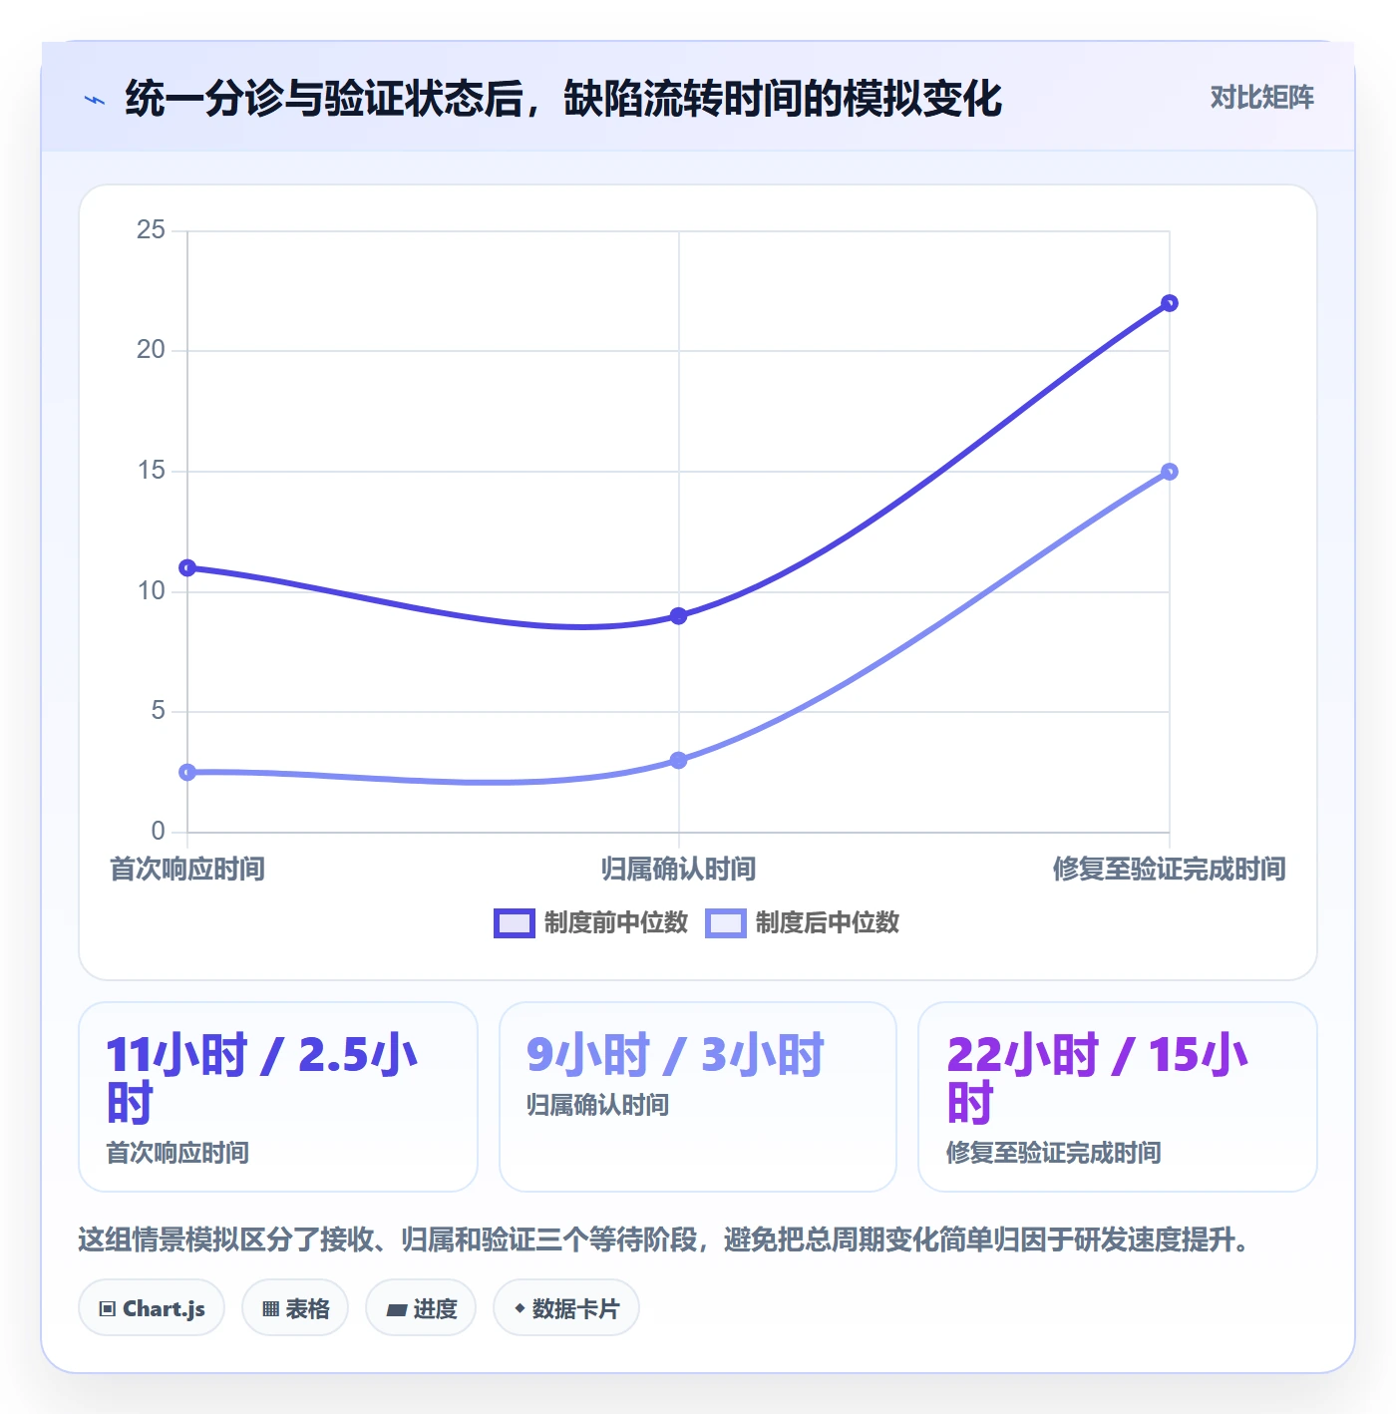
Task: Click the 归属确认时间 caption in the middle card
Action: tap(597, 1105)
